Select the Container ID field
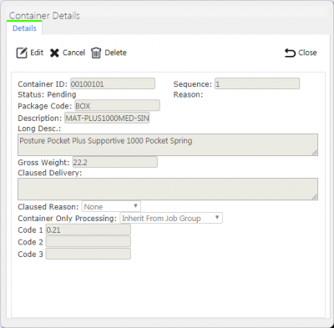 [x=113, y=83]
